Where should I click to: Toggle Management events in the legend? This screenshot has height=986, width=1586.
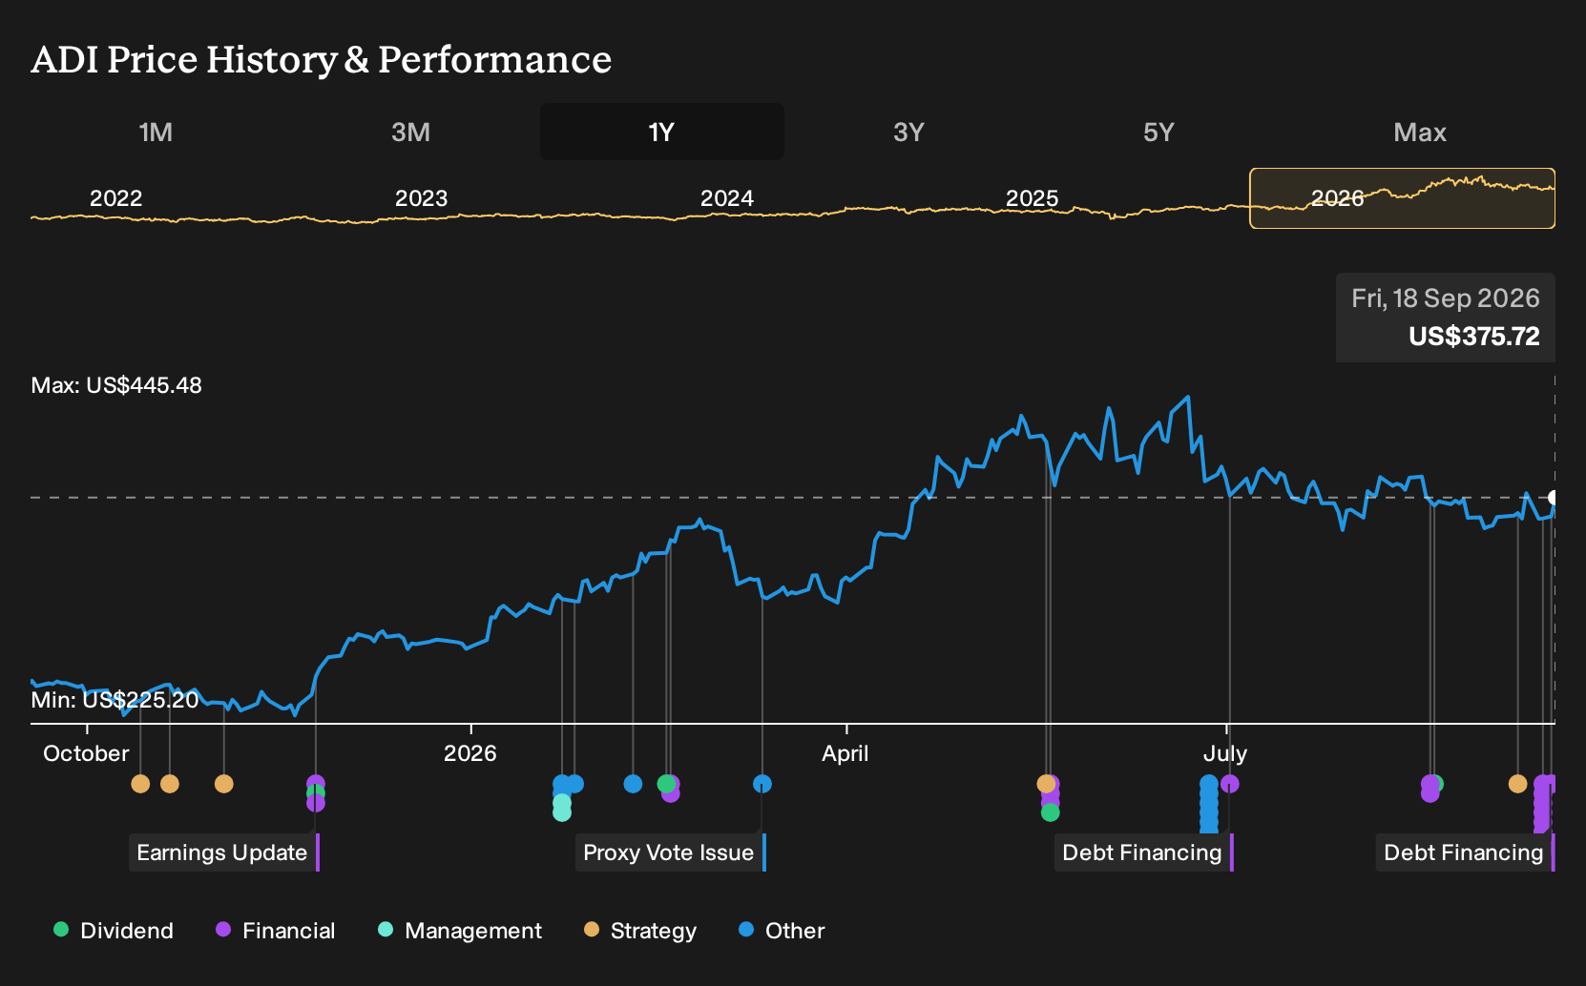(460, 931)
